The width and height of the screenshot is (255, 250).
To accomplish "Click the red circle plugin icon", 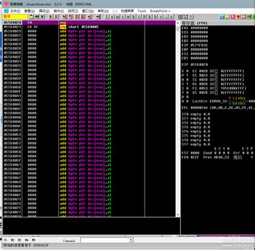I will coord(238,17).
